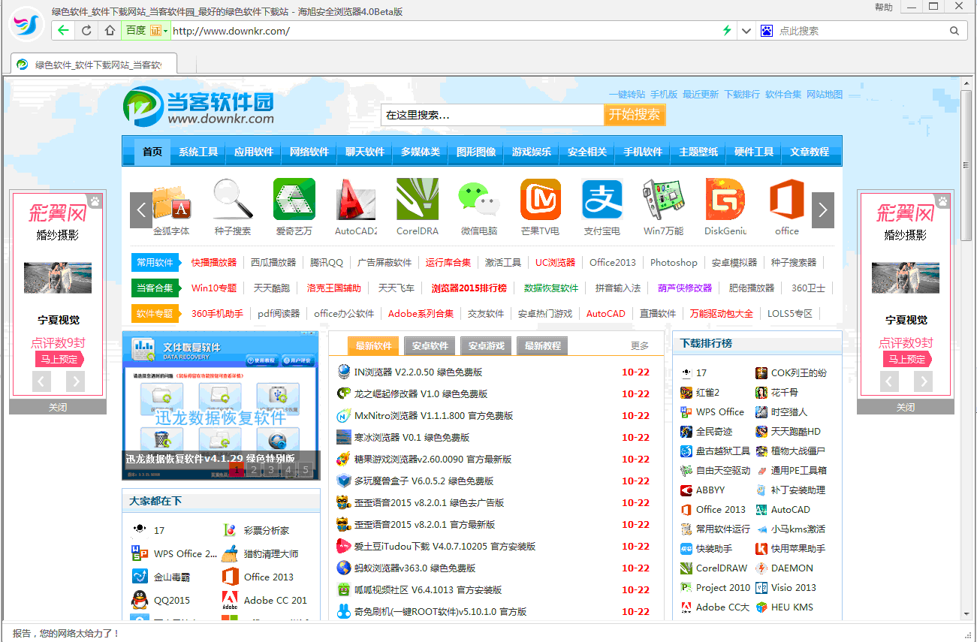Image resolution: width=977 pixels, height=642 pixels.
Task: Click the green lightning speed-mode icon
Action: 726,31
